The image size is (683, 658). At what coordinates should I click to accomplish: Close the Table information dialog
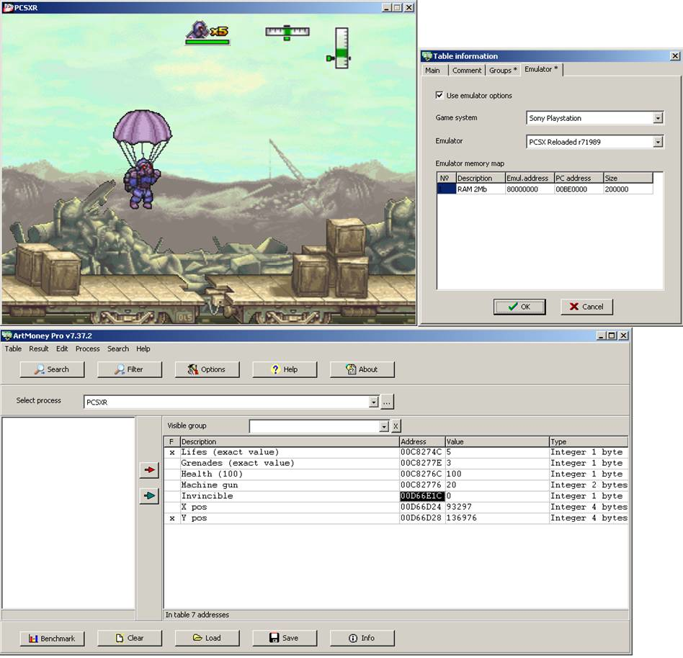point(675,56)
